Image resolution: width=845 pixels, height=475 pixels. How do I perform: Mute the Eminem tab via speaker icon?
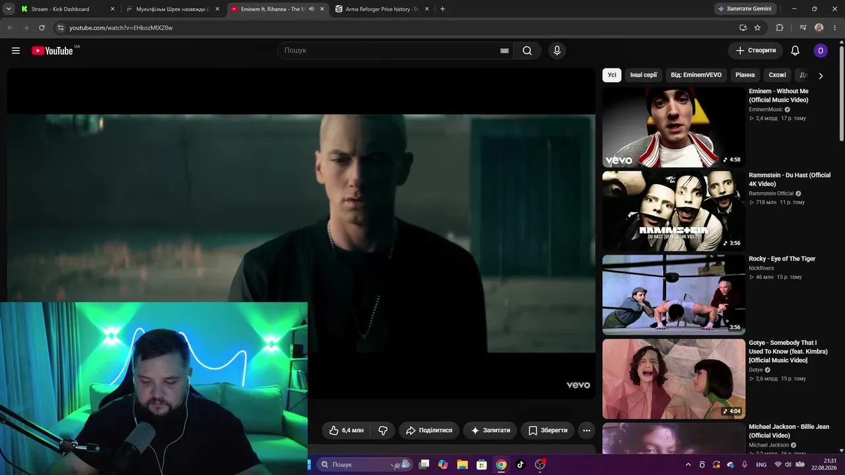tap(312, 9)
